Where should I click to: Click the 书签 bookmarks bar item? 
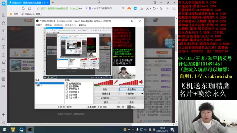(14, 14)
